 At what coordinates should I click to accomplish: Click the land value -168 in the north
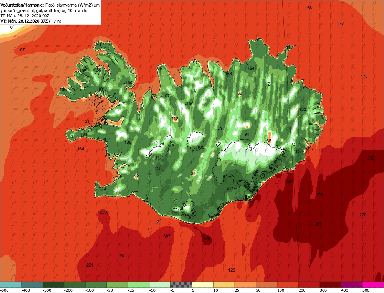[x=228, y=74]
